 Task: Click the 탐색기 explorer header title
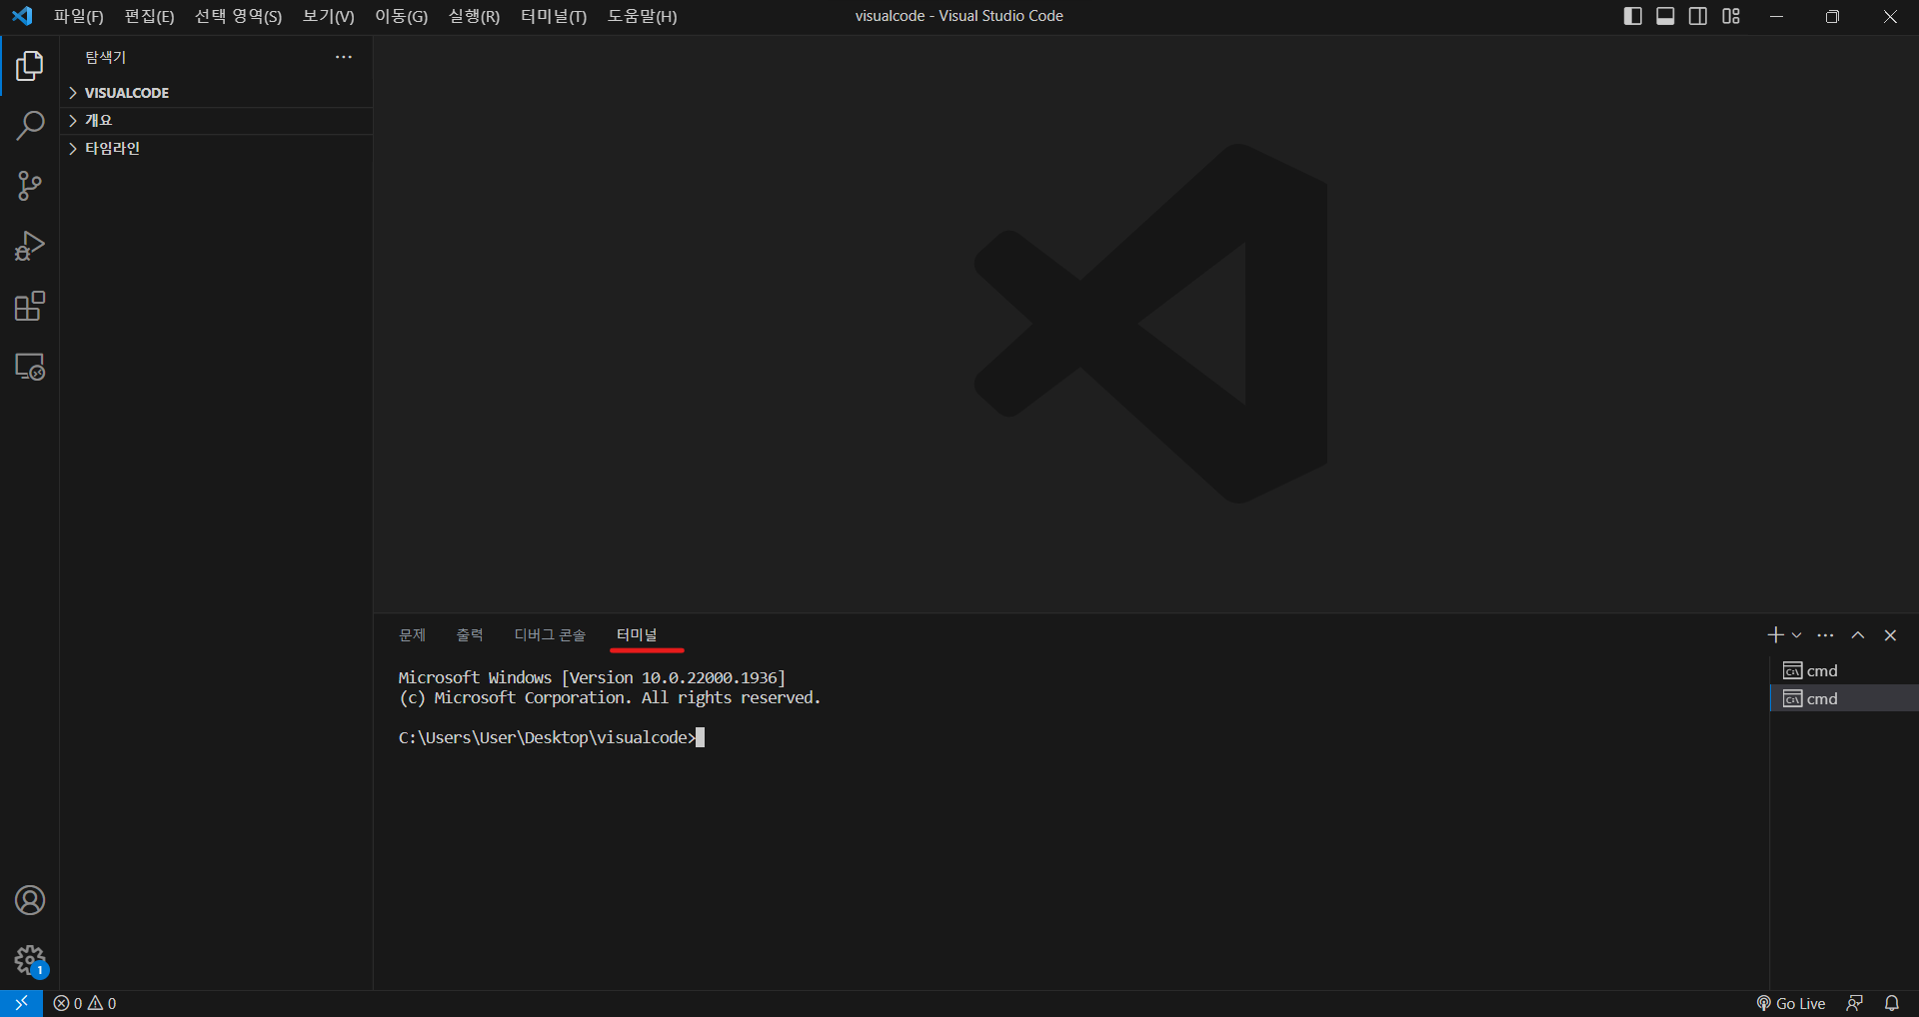point(105,57)
